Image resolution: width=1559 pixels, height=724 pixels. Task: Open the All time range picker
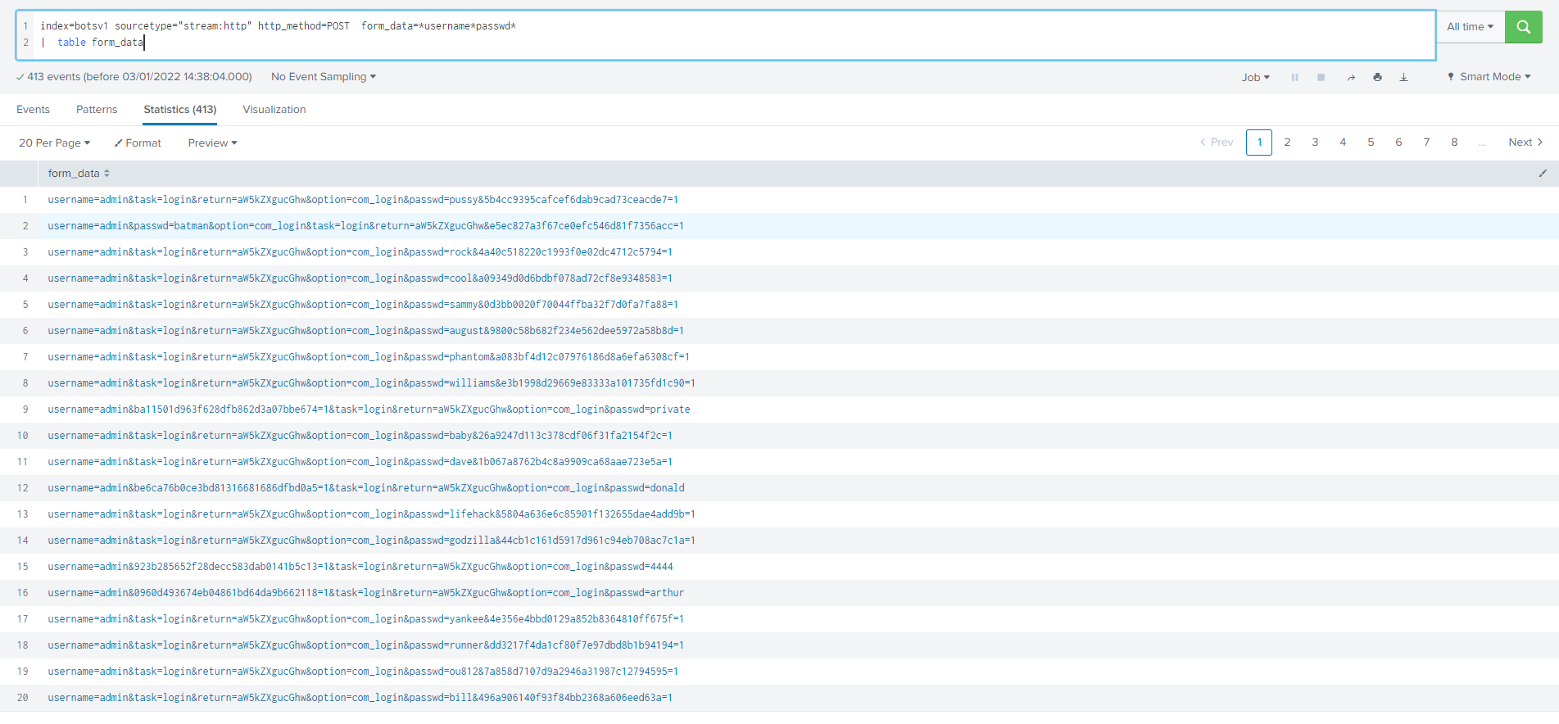tap(1470, 27)
